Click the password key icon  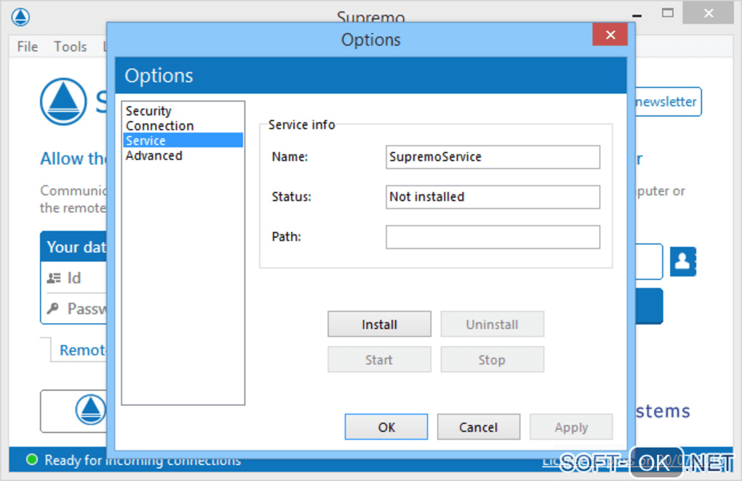tap(52, 309)
